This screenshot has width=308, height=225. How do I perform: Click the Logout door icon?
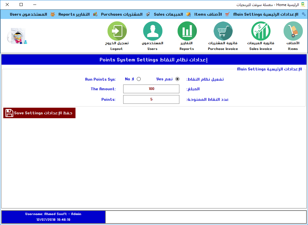click(x=117, y=31)
